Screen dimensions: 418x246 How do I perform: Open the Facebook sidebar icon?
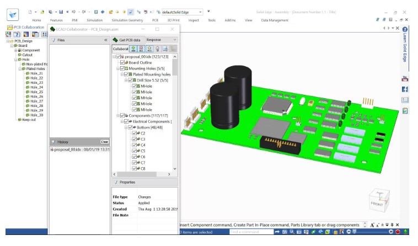point(405,89)
